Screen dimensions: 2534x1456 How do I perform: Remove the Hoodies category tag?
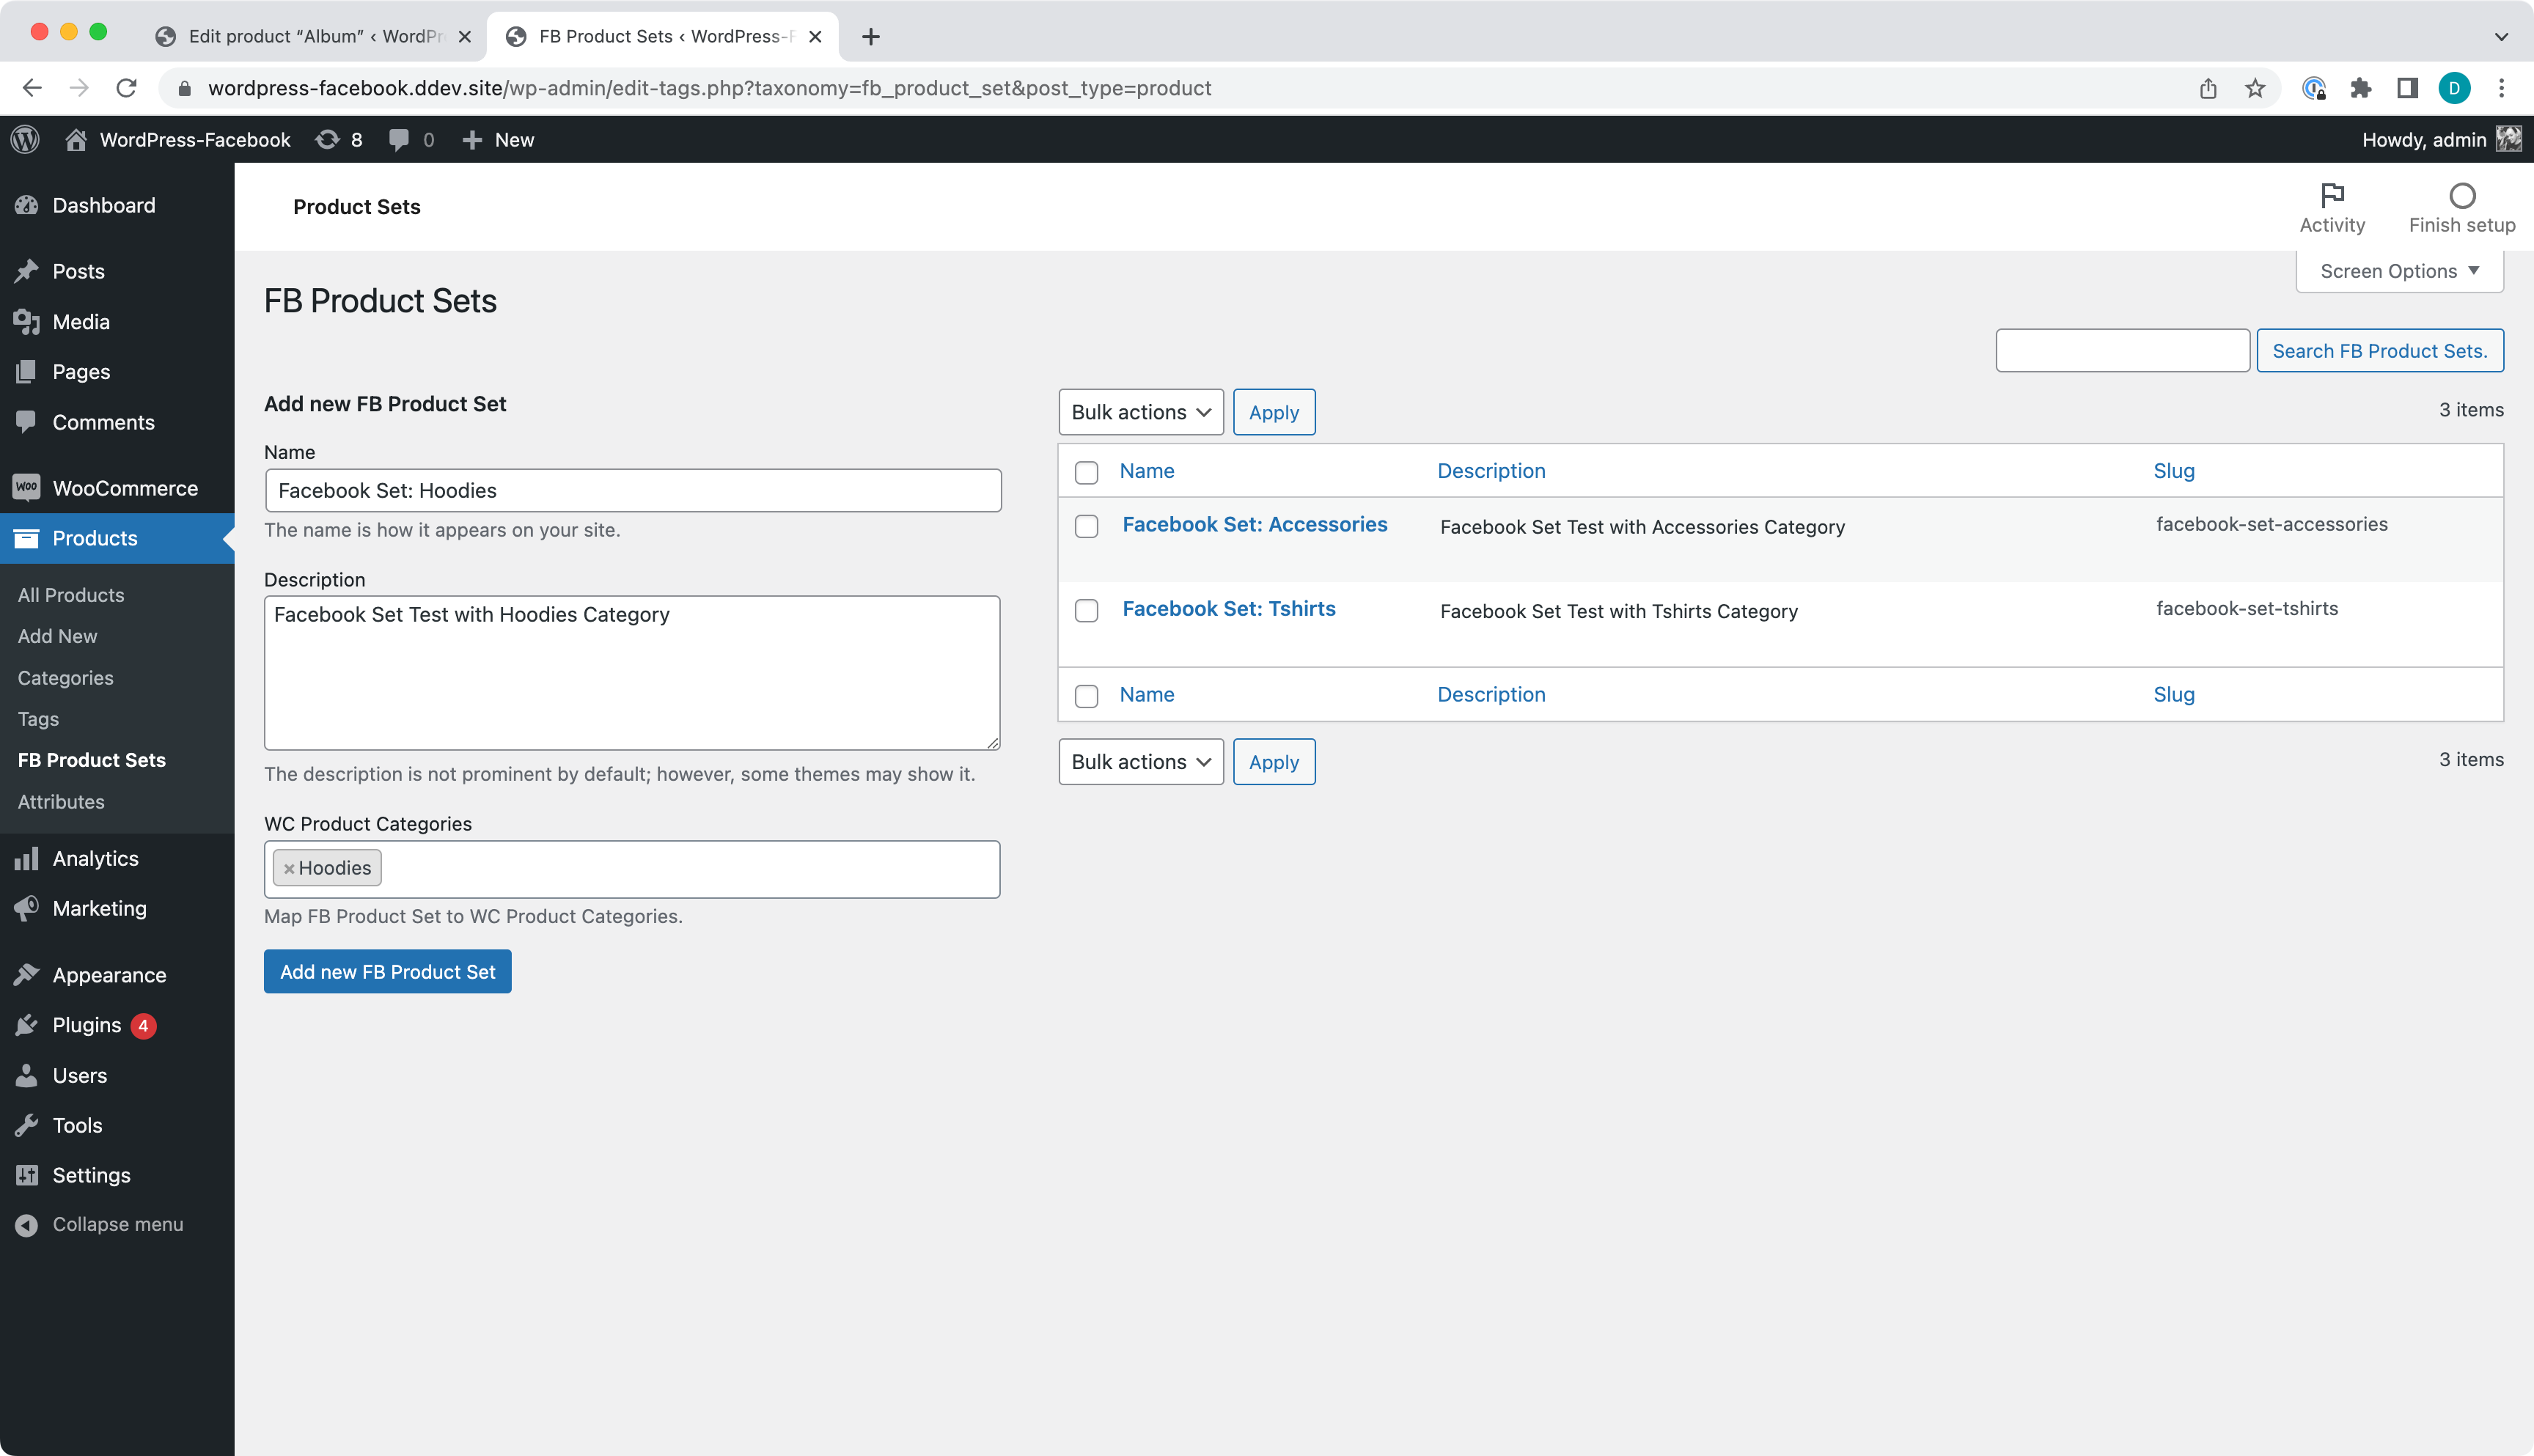point(289,869)
